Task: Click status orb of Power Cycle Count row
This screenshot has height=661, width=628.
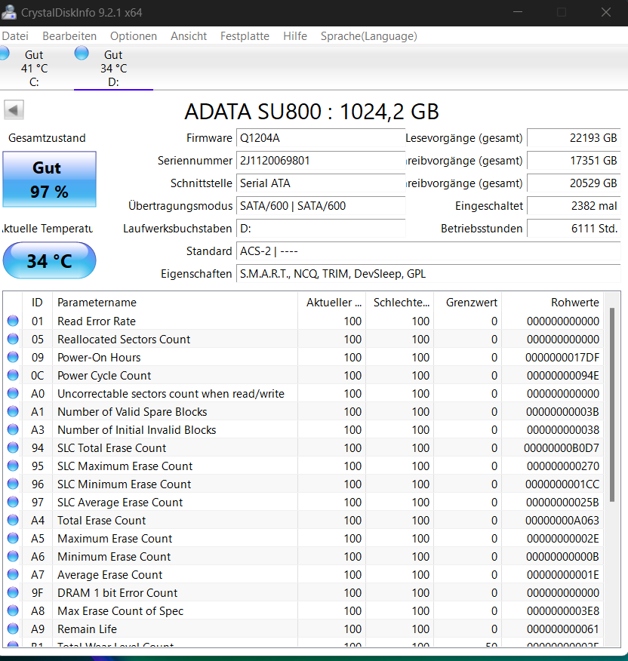Action: [x=13, y=375]
